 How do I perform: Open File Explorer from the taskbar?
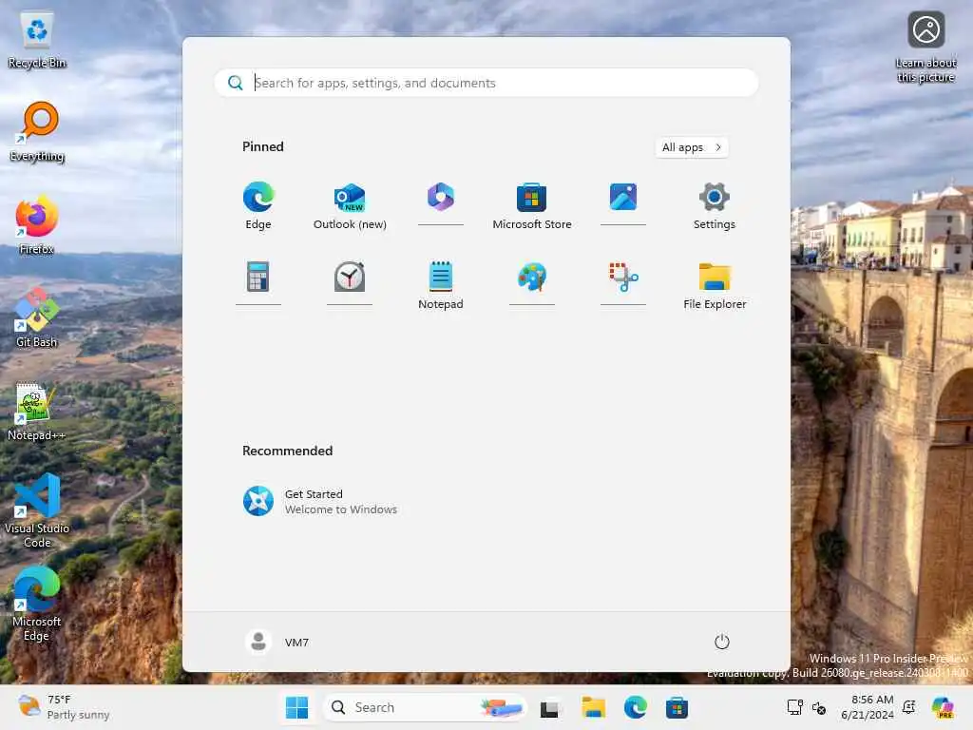click(593, 707)
